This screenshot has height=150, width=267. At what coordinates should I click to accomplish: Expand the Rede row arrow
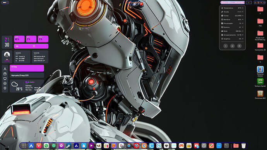(x=243, y=31)
